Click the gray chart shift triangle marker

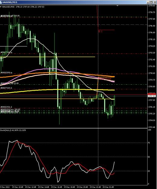point(117,6)
